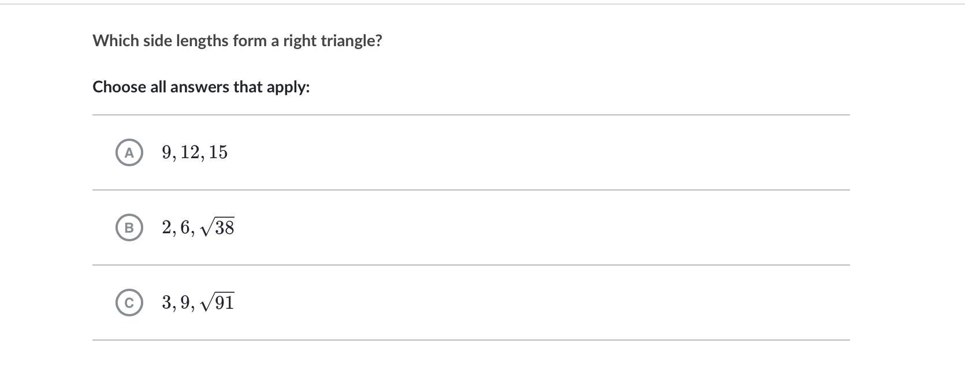Screen dimensions: 965x377
Task: Select answer choice A circle
Action: pos(129,152)
